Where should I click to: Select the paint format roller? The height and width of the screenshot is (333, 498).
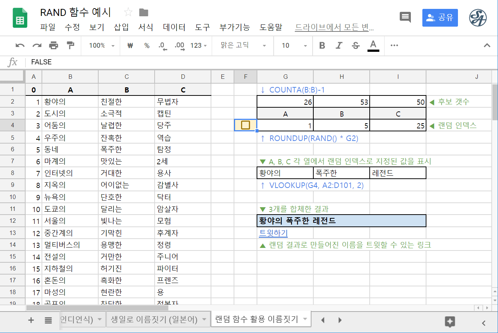click(70, 46)
